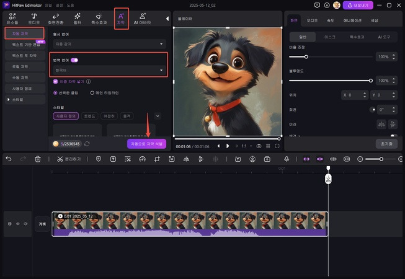Switch to the Speed properties tab

[x=331, y=20]
